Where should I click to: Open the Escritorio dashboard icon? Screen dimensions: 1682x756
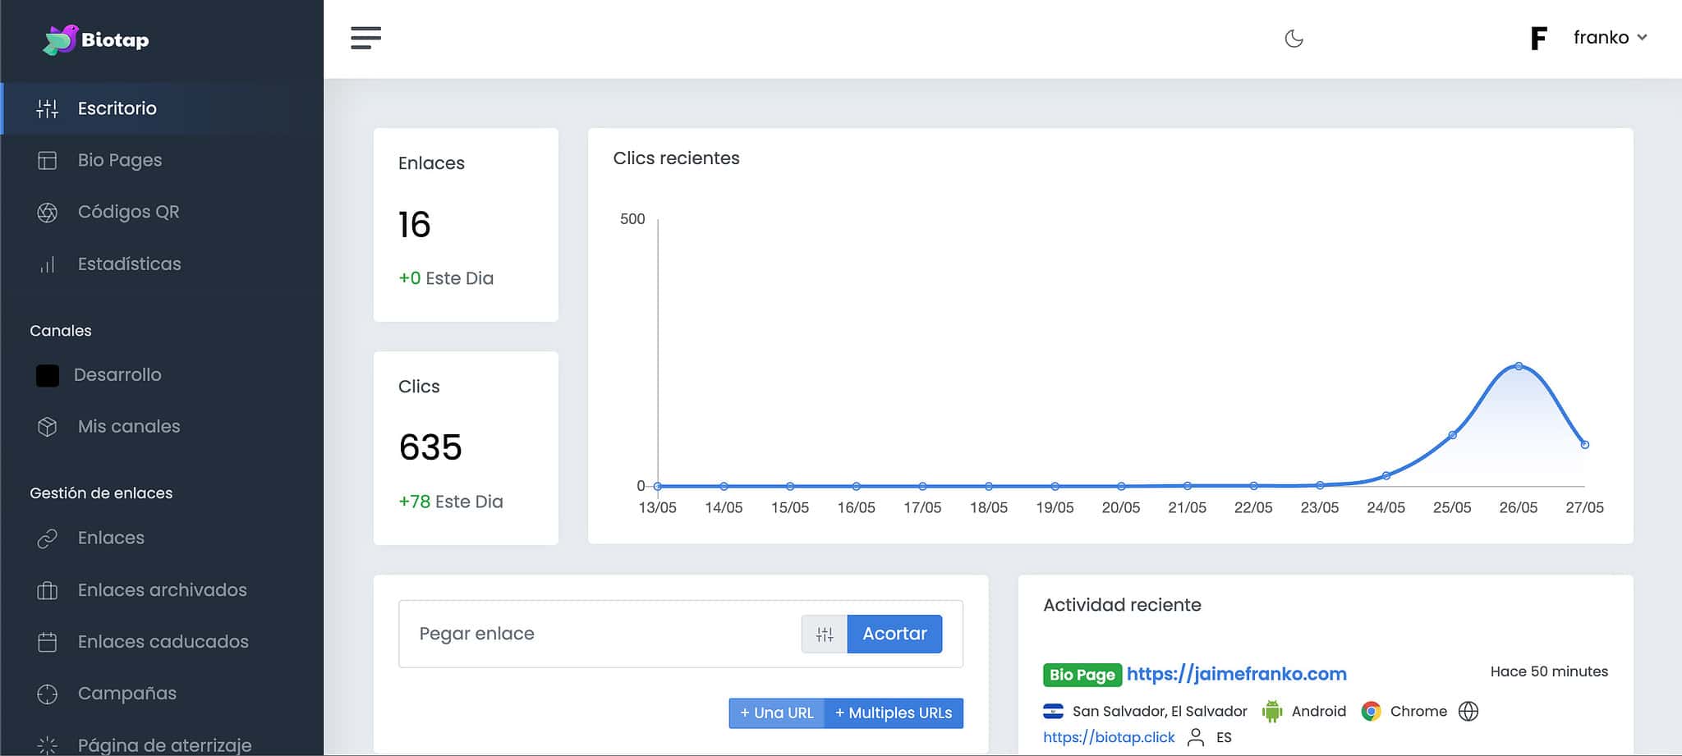click(47, 108)
